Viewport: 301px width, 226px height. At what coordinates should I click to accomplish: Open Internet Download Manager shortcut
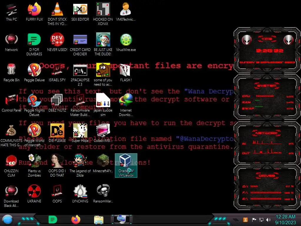(x=126, y=105)
